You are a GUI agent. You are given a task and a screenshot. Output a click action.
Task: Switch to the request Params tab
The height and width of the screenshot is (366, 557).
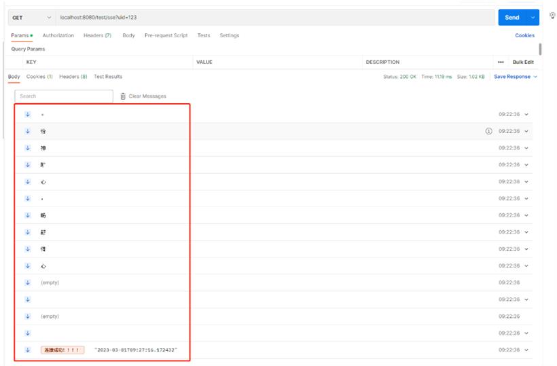tap(22, 35)
